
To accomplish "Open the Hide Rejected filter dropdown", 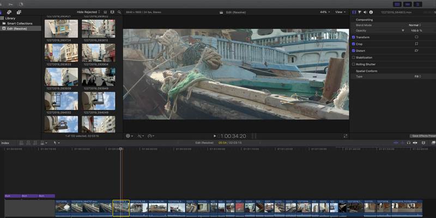I will pyautogui.click(x=88, y=12).
